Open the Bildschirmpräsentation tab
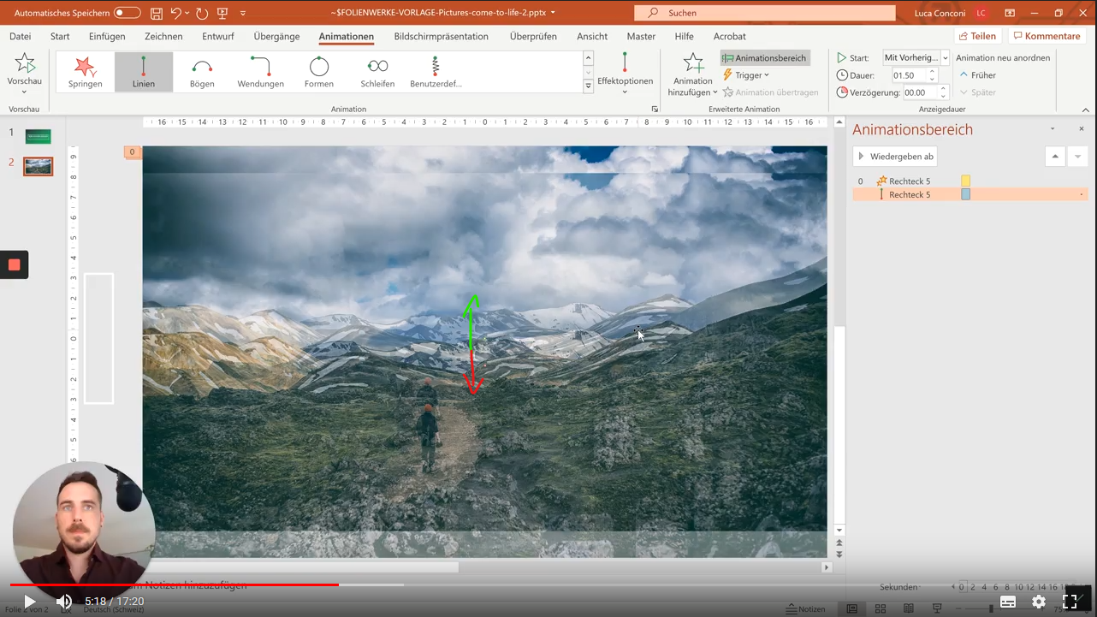 click(441, 37)
